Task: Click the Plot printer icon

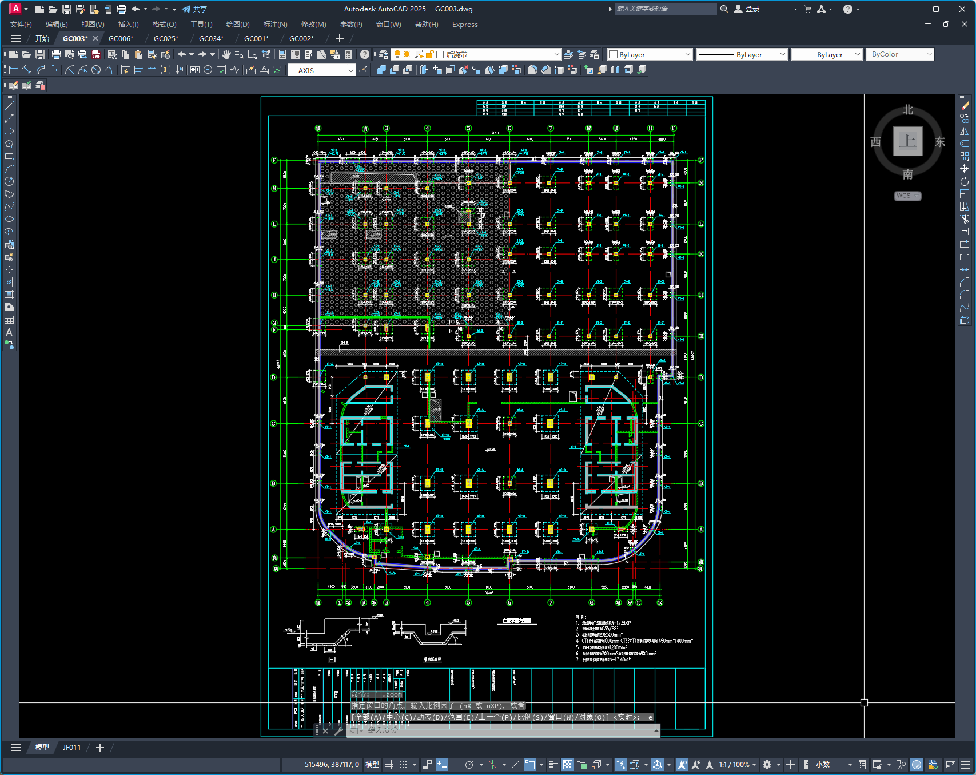Action: [x=56, y=54]
